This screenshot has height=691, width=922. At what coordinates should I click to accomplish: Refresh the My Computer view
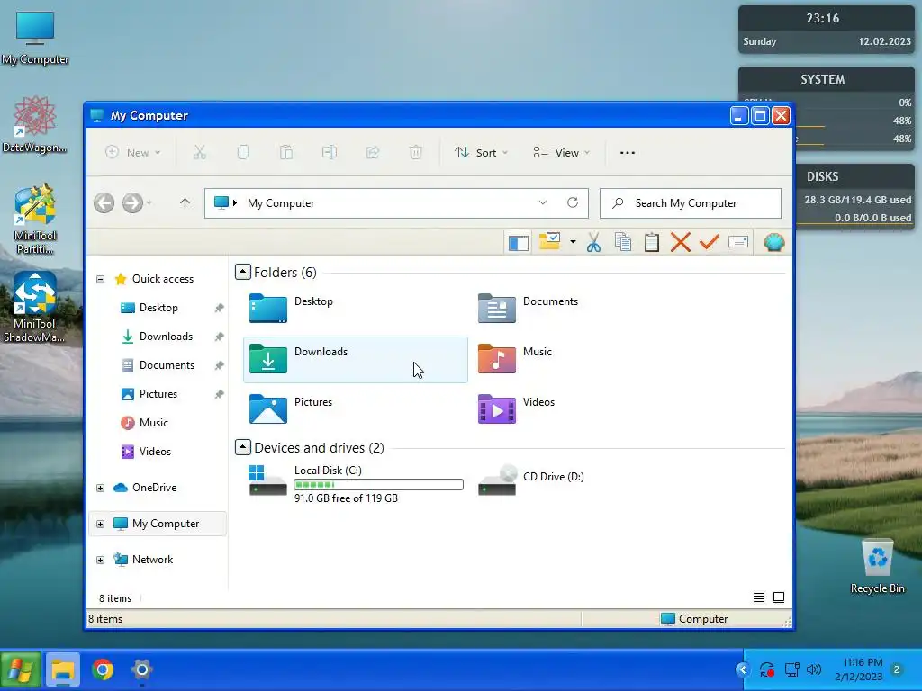pyautogui.click(x=572, y=202)
